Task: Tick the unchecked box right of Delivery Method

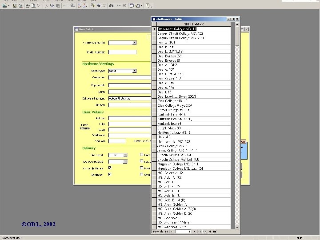Action: pyautogui.click(x=141, y=161)
